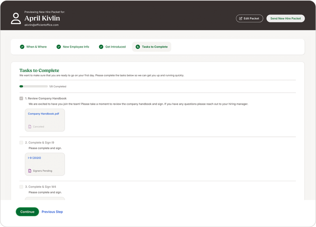Click the Send New Hire Packet button
316x227 pixels.
point(286,19)
